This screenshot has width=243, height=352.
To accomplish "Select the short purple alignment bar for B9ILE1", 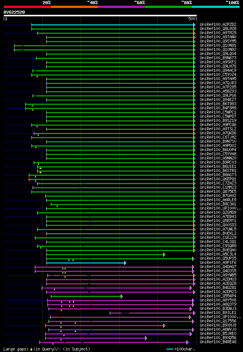I will [x=151, y=313].
